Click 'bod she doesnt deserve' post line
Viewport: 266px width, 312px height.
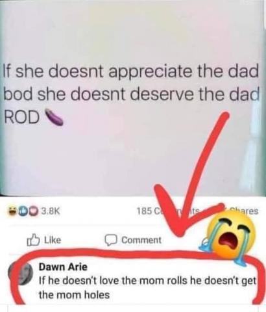click(131, 94)
